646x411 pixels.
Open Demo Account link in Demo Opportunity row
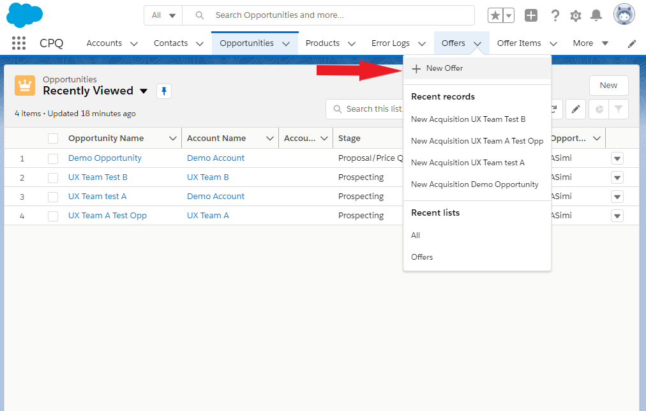click(x=216, y=158)
